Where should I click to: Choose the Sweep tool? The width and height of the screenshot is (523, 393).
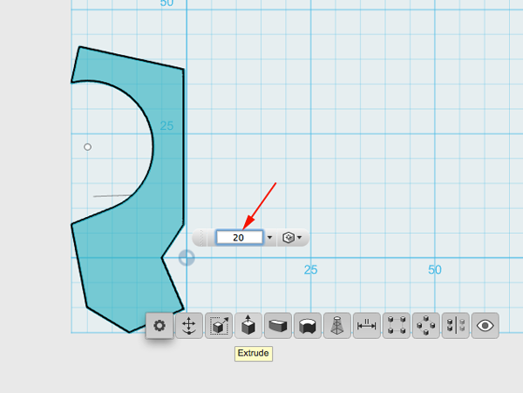(278, 326)
